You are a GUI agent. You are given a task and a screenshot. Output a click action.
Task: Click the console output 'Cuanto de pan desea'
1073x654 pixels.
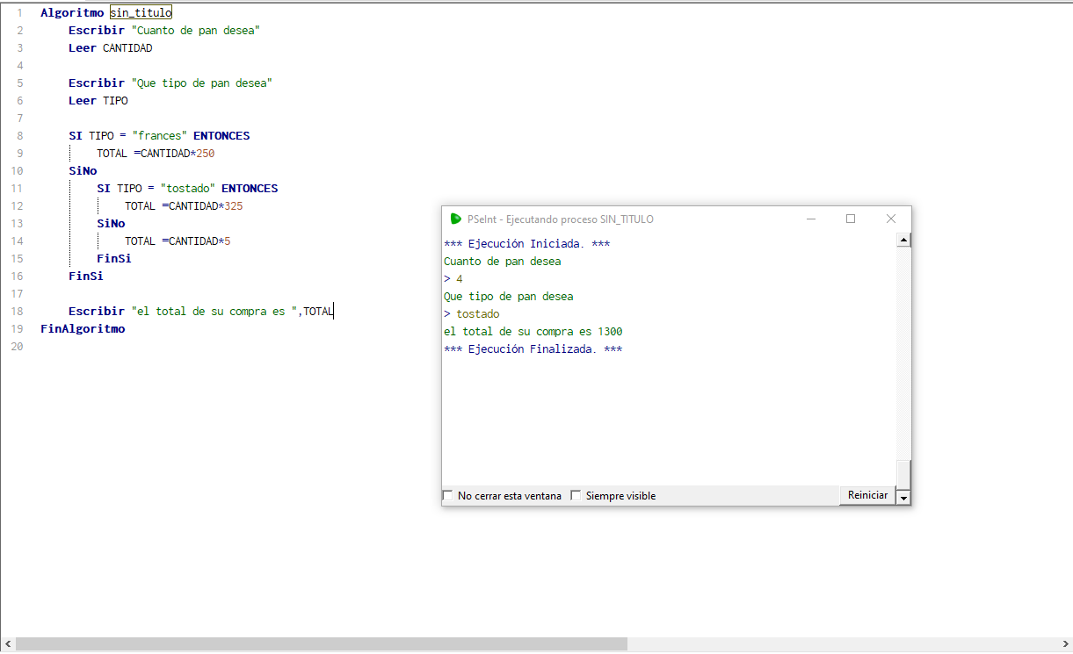pyautogui.click(x=503, y=262)
